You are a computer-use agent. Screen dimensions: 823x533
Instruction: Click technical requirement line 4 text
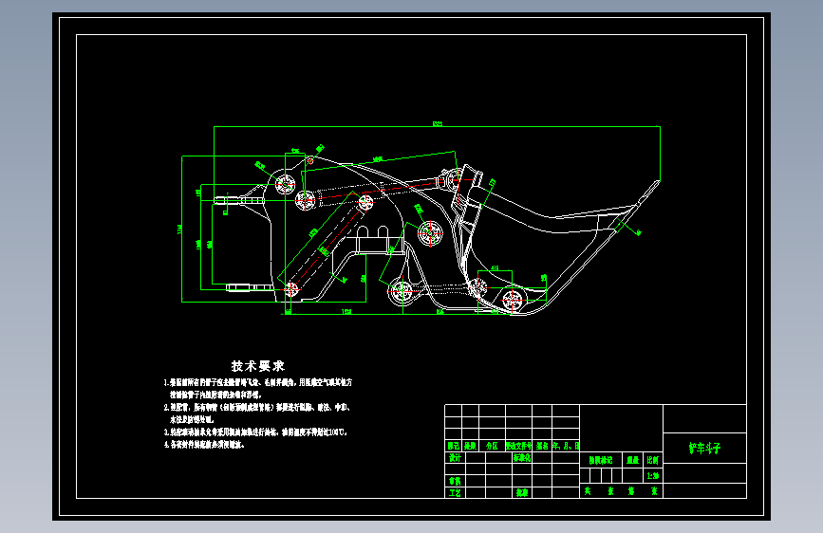pyautogui.click(x=204, y=445)
